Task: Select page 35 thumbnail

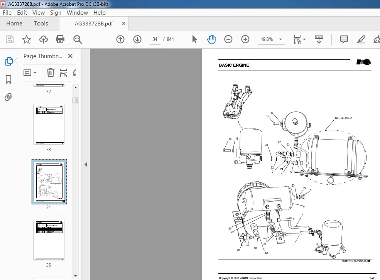Action: click(49, 240)
